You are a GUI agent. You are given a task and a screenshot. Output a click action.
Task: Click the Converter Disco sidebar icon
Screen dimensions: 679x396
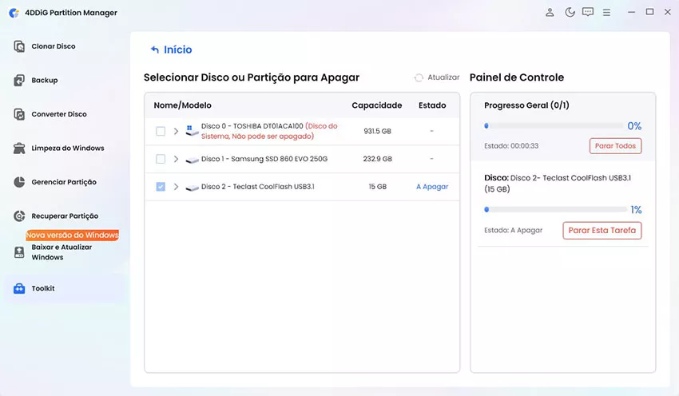point(19,114)
